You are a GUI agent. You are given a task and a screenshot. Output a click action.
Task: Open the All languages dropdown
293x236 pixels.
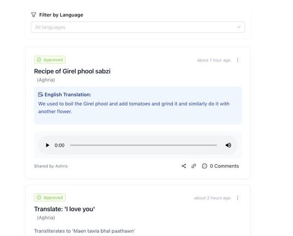(137, 27)
